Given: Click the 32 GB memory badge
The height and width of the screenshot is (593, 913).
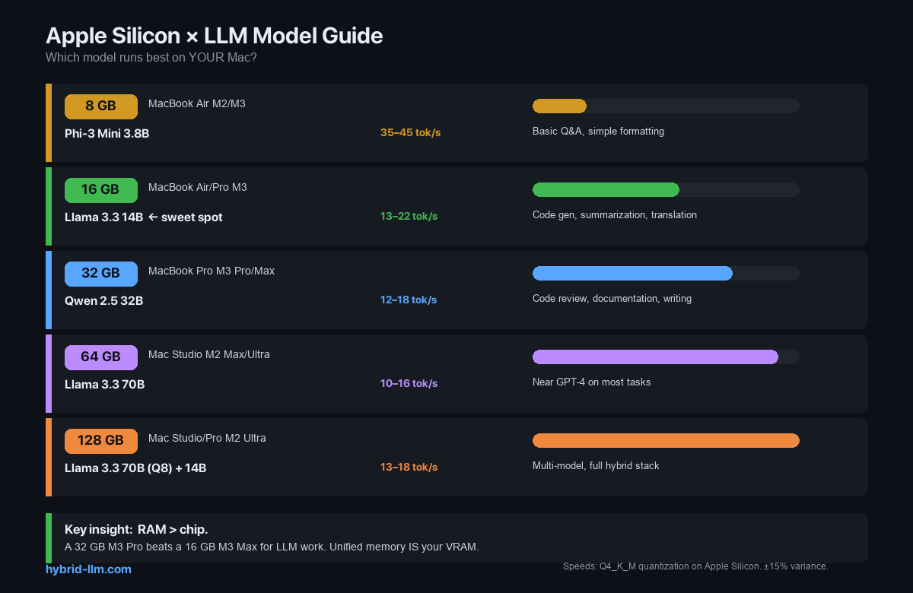Looking at the screenshot, I should click(101, 274).
